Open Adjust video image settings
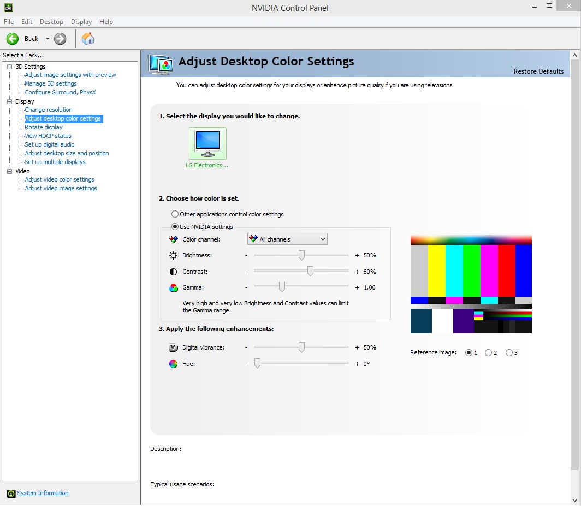This screenshot has width=581, height=506. point(61,188)
